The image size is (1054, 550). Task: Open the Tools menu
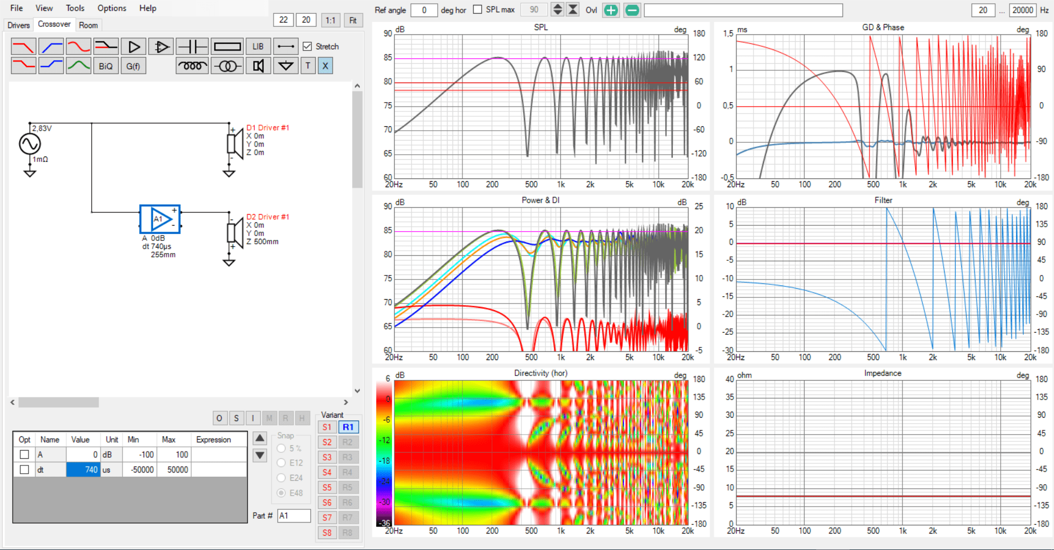point(75,8)
